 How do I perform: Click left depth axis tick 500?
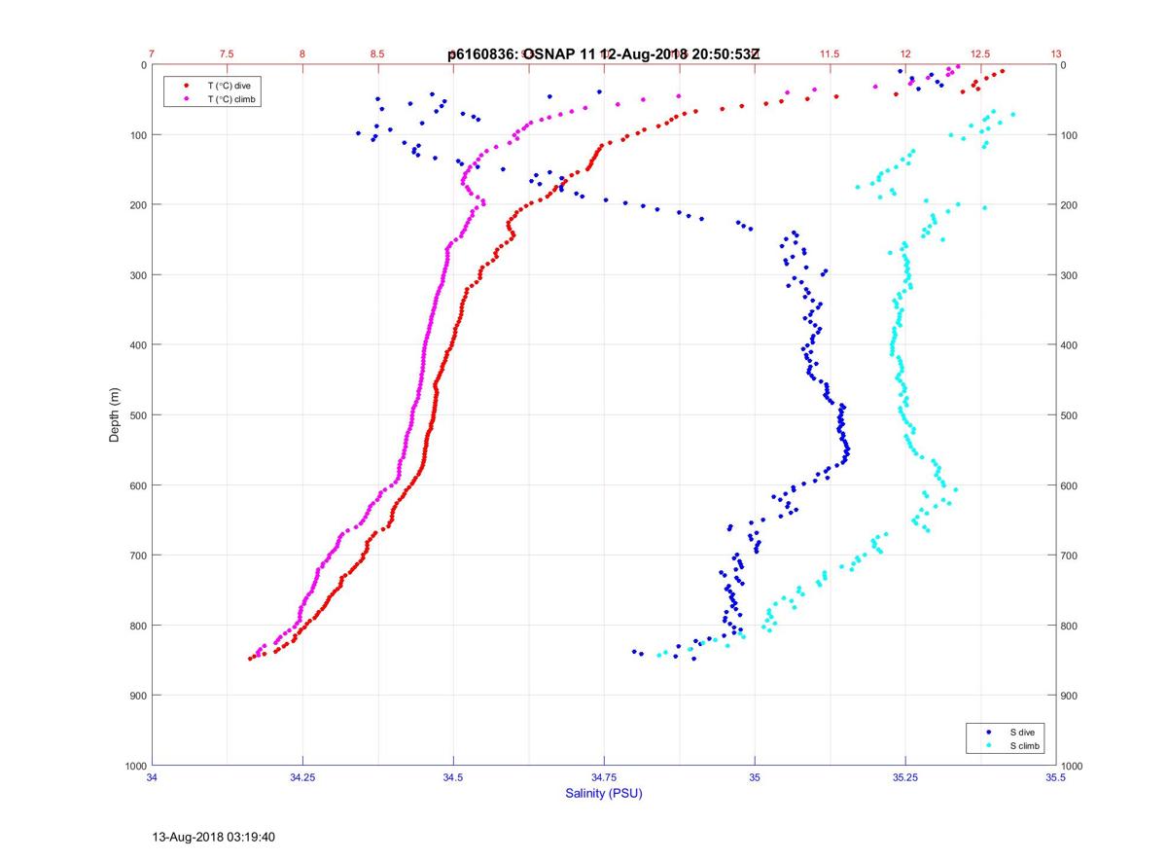click(138, 415)
